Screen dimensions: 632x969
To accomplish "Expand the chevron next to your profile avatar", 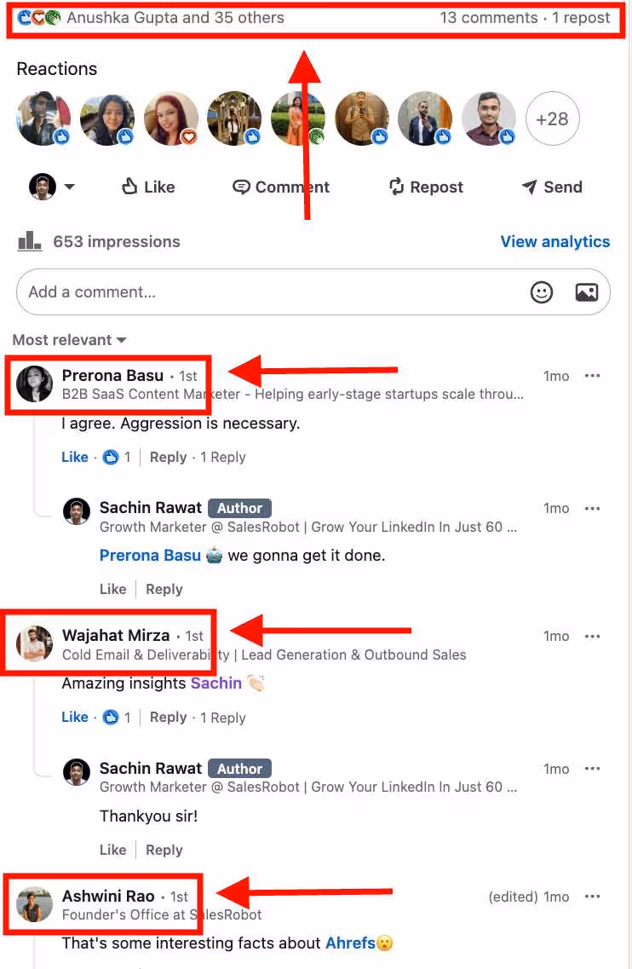I will click(70, 187).
